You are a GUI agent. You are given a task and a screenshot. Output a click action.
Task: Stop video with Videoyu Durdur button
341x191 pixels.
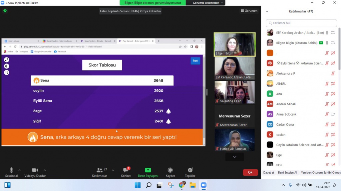35,172
